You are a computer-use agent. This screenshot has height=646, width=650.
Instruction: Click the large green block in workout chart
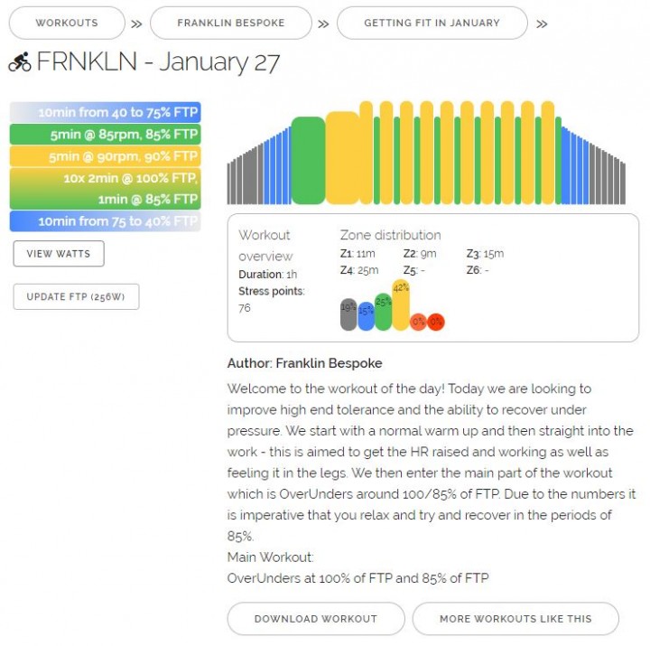308,161
